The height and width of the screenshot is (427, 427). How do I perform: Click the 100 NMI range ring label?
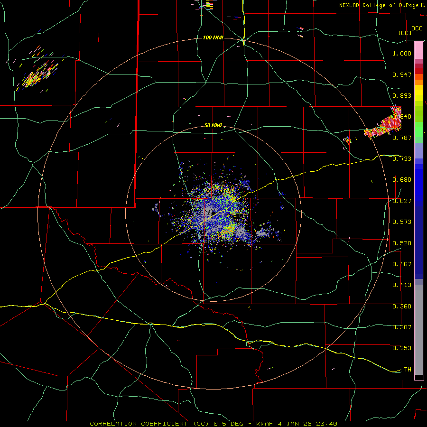[213, 37]
